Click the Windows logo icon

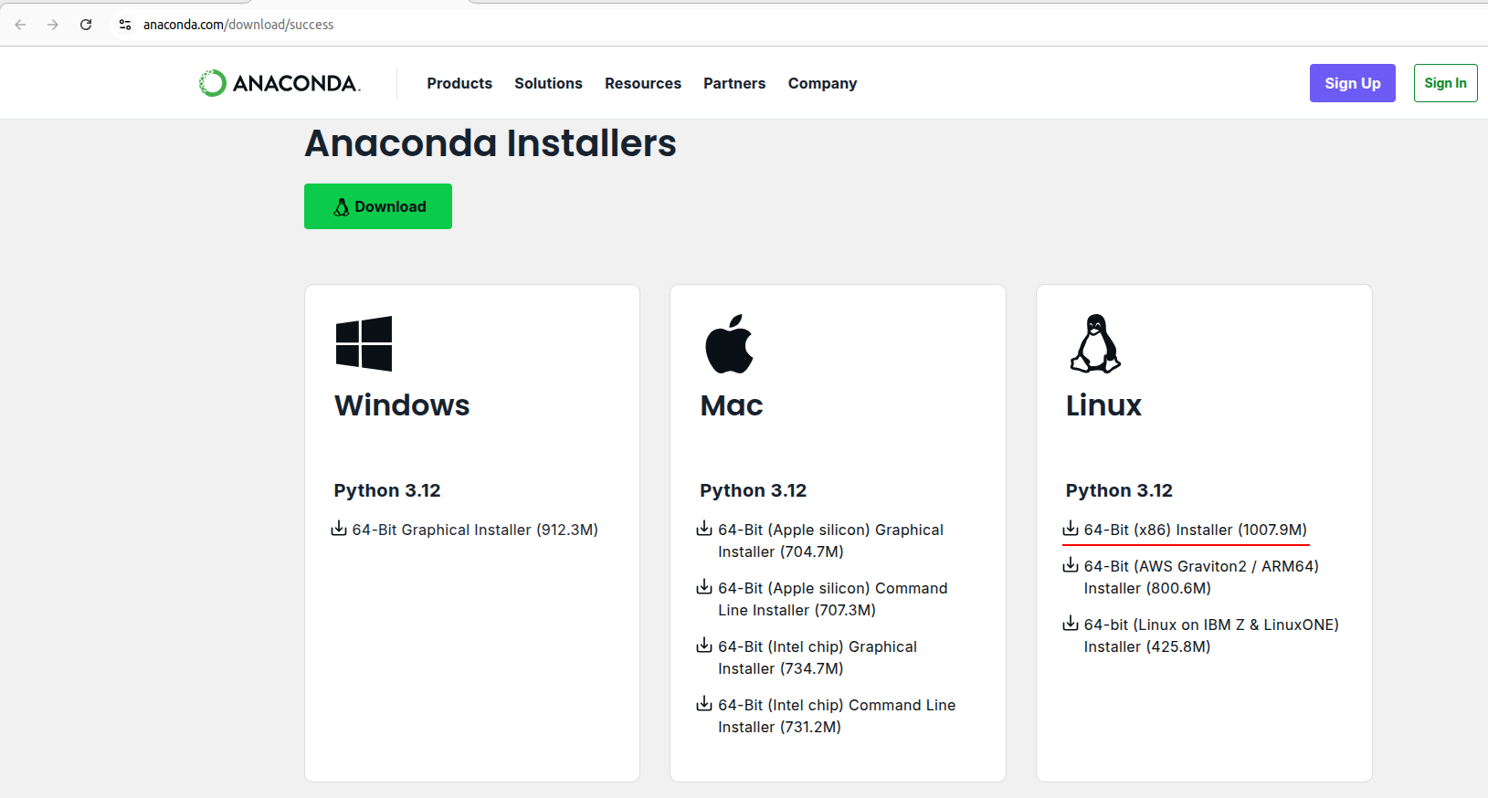(x=364, y=343)
